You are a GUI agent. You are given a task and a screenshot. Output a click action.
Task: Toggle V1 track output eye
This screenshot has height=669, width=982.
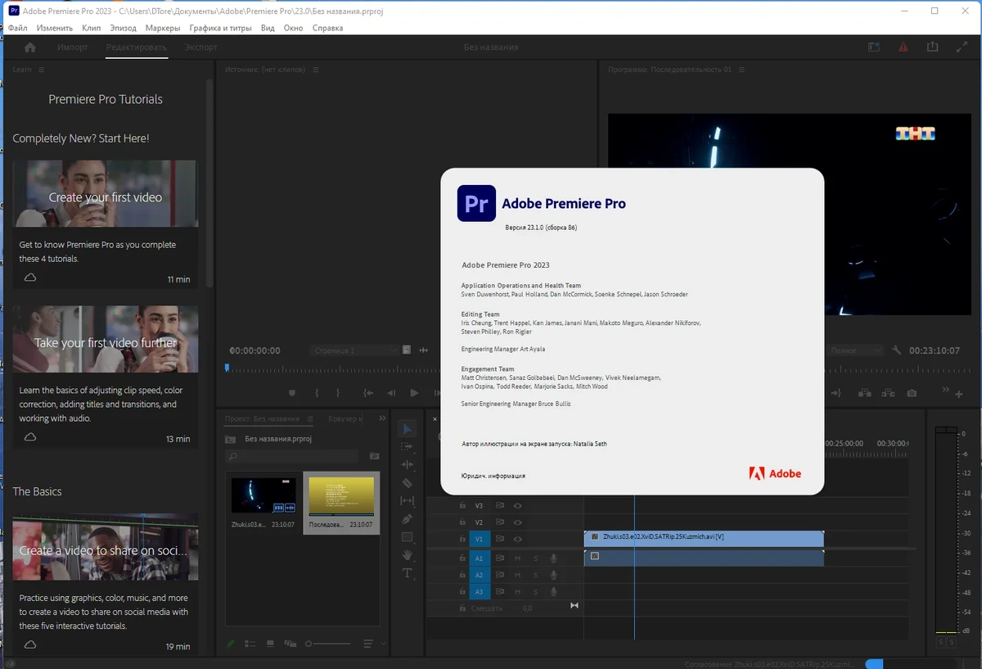(517, 540)
